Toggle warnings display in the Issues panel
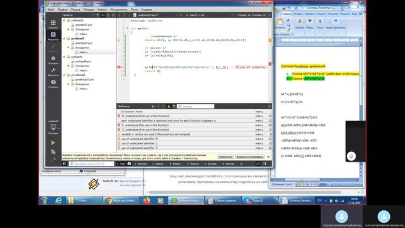 (x=169, y=106)
